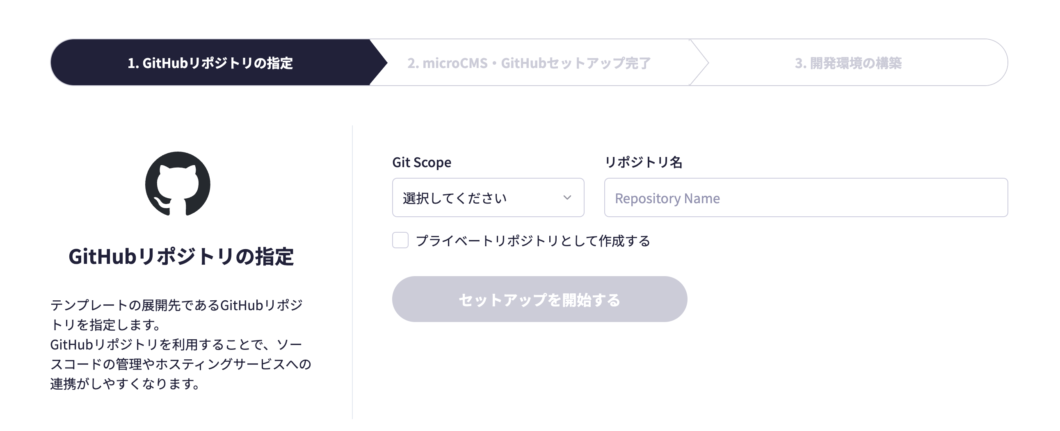Click the vertical divider beside the GitHub panel

click(x=352, y=272)
